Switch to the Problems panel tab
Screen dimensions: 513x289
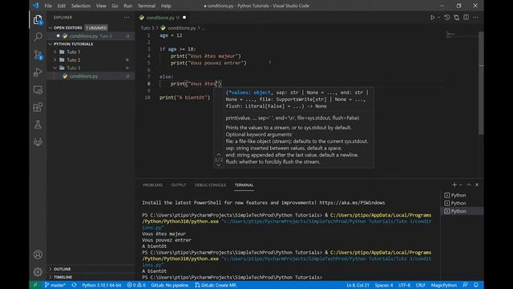click(x=152, y=185)
